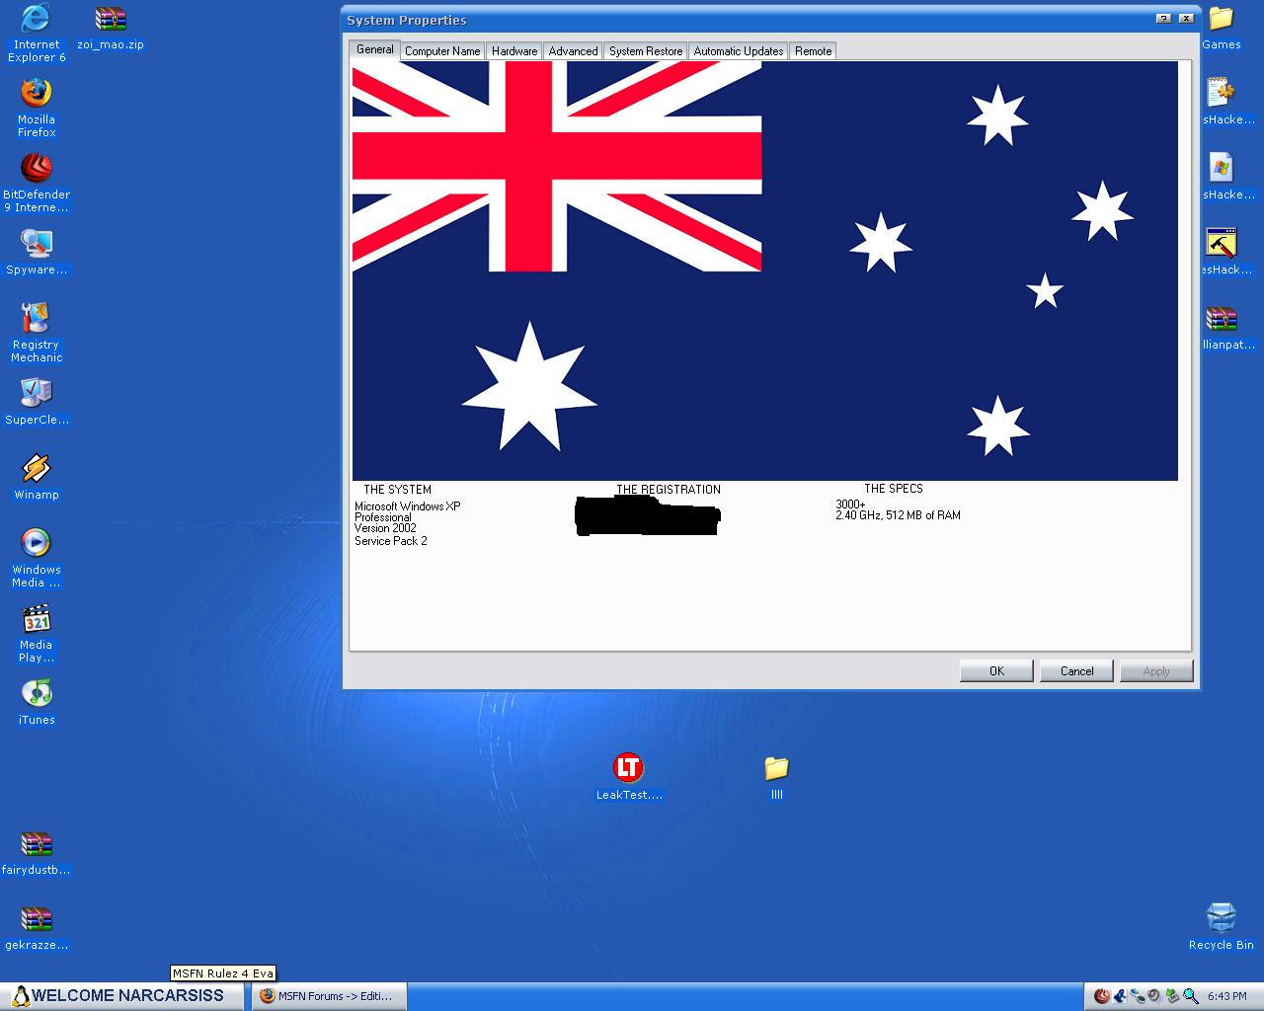Select the fairydustb... archive icon
The width and height of the screenshot is (1264, 1011).
click(37, 853)
